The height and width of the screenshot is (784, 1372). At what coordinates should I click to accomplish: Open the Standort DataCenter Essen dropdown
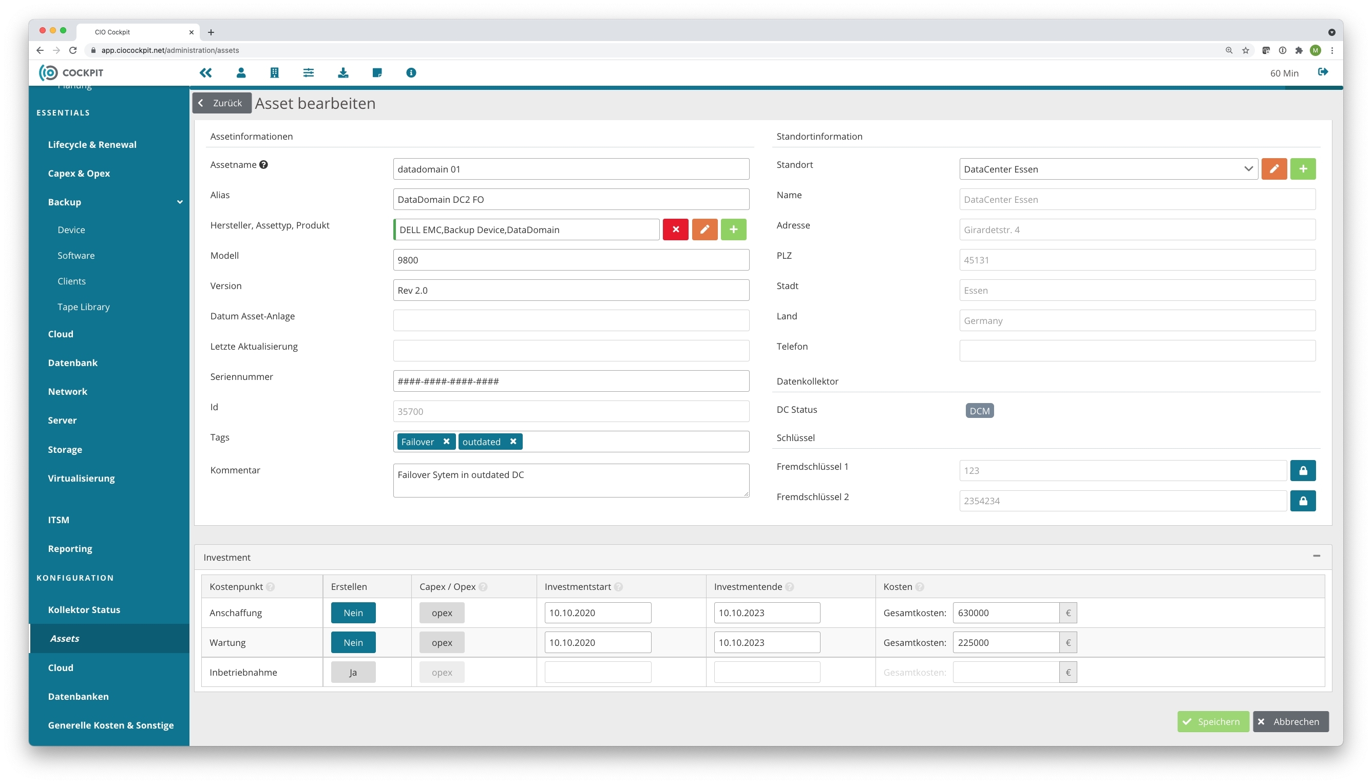[1108, 169]
